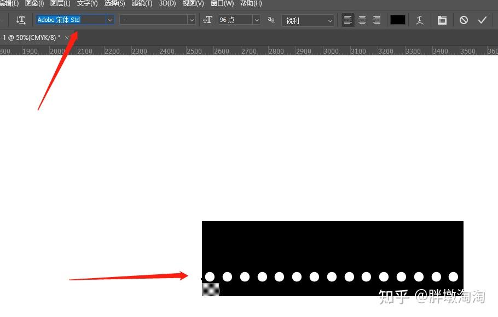Viewport: 498px width, 317px height.
Task: Expand the font family dropdown arrow
Action: pyautogui.click(x=110, y=20)
